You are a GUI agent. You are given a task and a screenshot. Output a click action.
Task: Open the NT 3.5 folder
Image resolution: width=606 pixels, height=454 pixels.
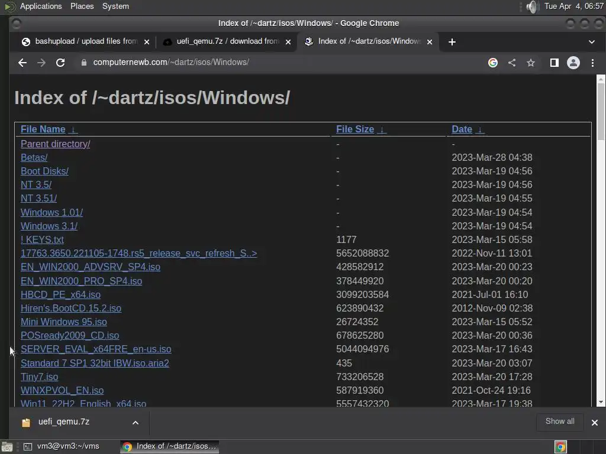(x=36, y=184)
